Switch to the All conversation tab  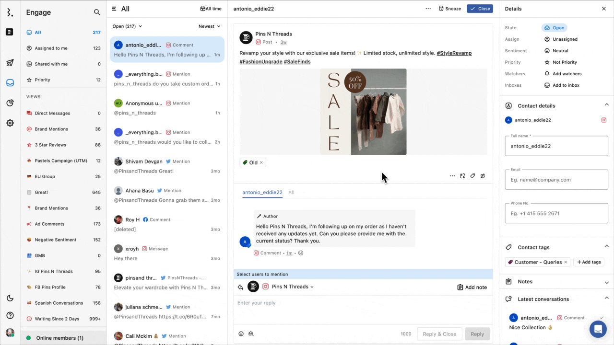click(x=291, y=192)
